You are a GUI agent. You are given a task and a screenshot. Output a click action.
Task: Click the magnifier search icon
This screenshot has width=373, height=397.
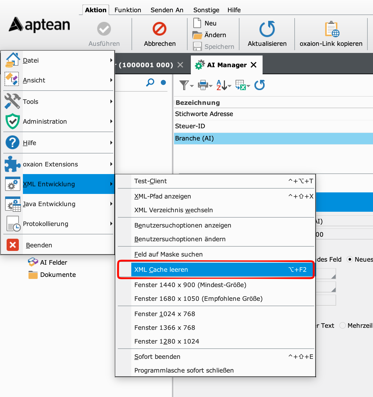tap(150, 82)
